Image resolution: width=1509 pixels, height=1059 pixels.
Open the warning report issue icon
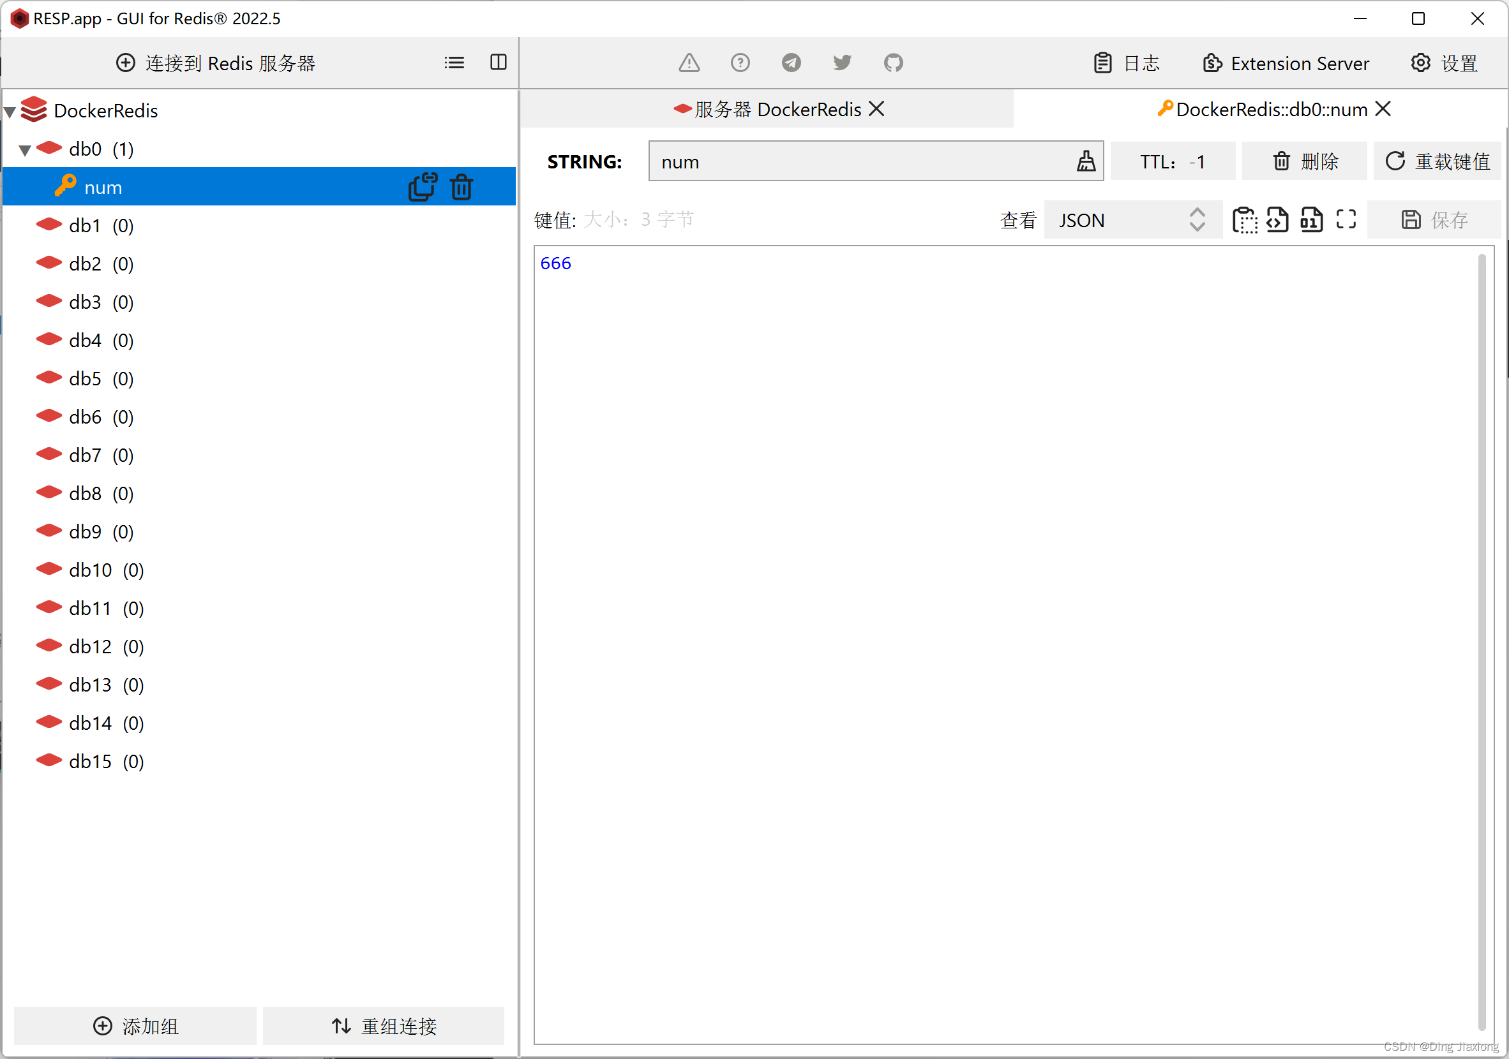689,63
